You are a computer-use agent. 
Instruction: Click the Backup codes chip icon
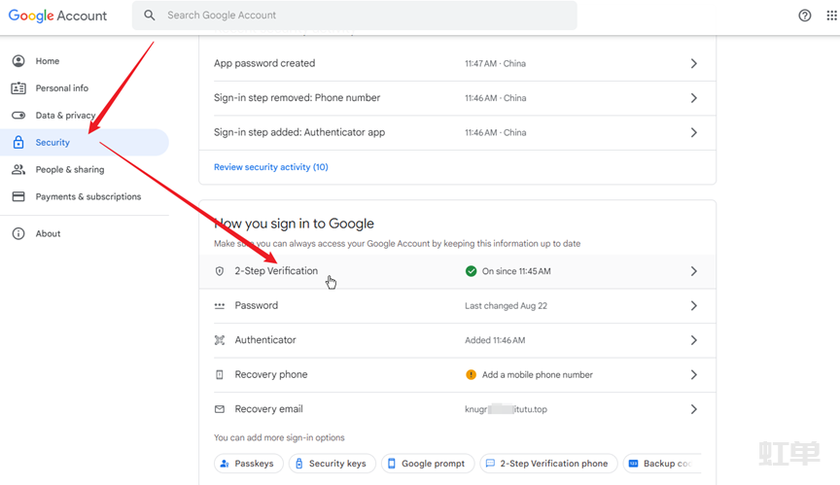pyautogui.click(x=633, y=464)
